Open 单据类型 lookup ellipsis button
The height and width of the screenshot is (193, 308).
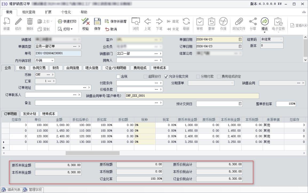point(75,46)
